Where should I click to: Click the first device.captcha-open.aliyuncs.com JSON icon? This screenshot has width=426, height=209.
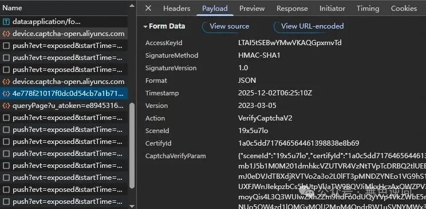(6, 34)
